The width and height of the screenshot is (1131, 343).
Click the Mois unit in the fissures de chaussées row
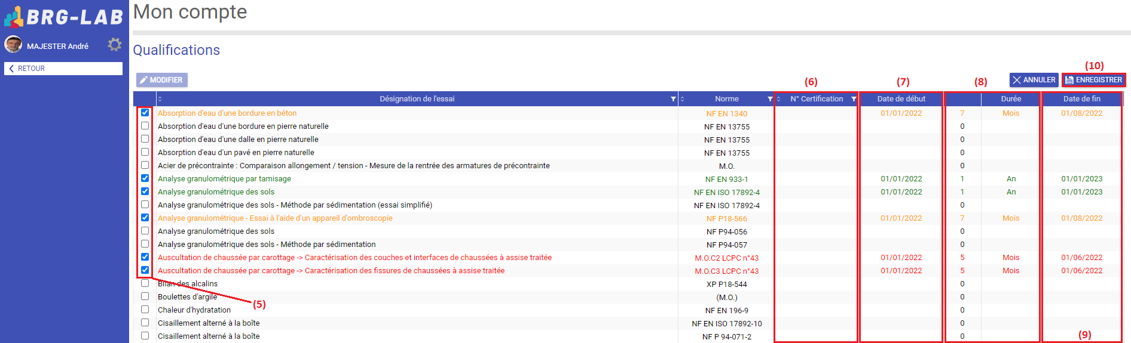click(1011, 271)
